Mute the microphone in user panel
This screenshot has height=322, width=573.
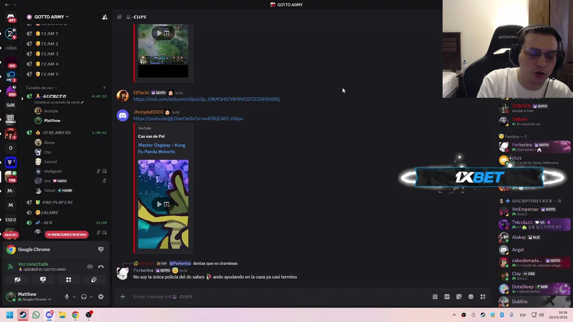click(x=67, y=297)
